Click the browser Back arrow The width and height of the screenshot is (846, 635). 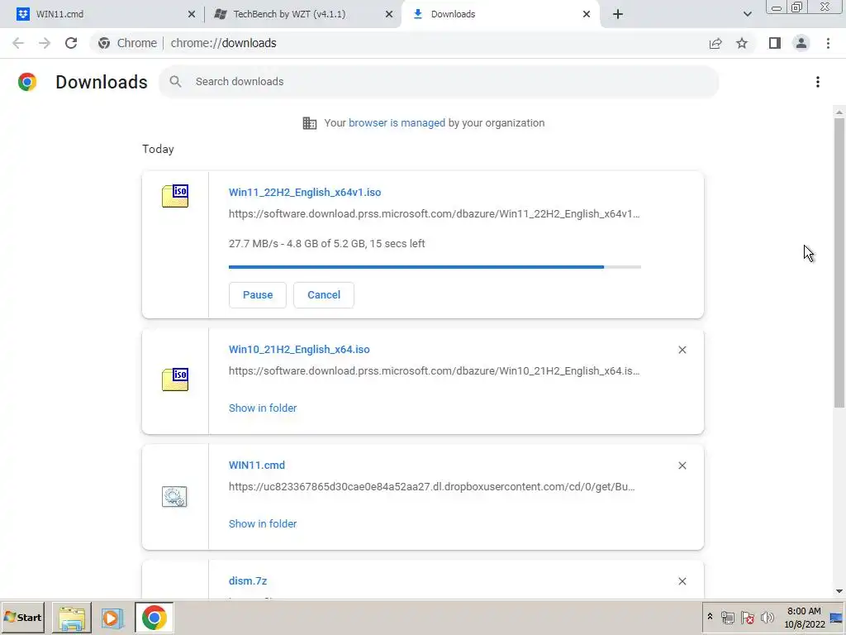[x=18, y=43]
